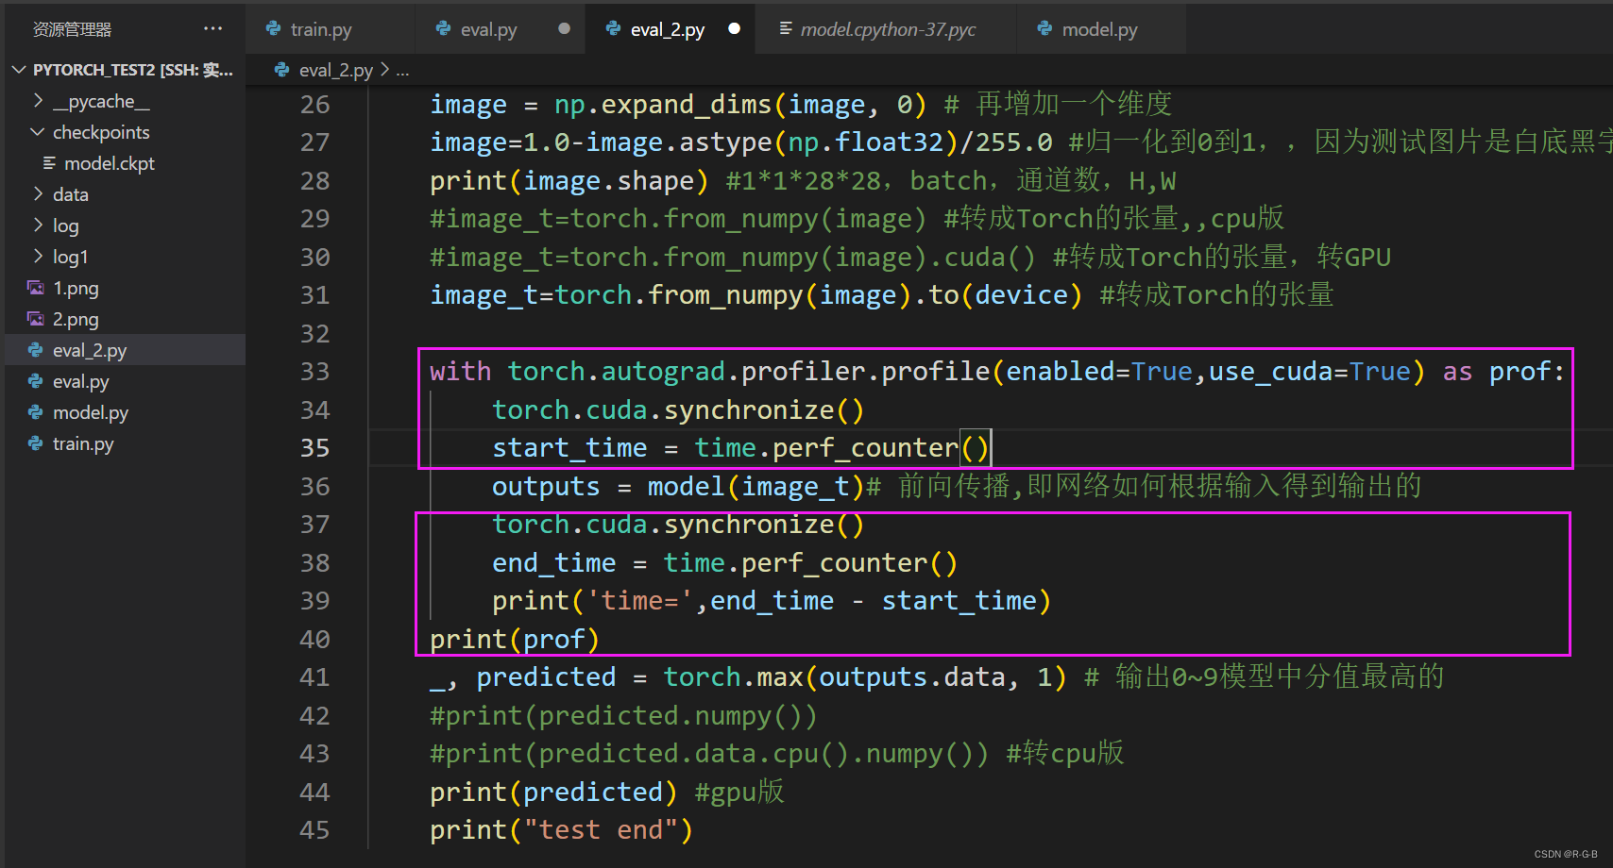Click the image icon beside 1.png

[x=36, y=288]
